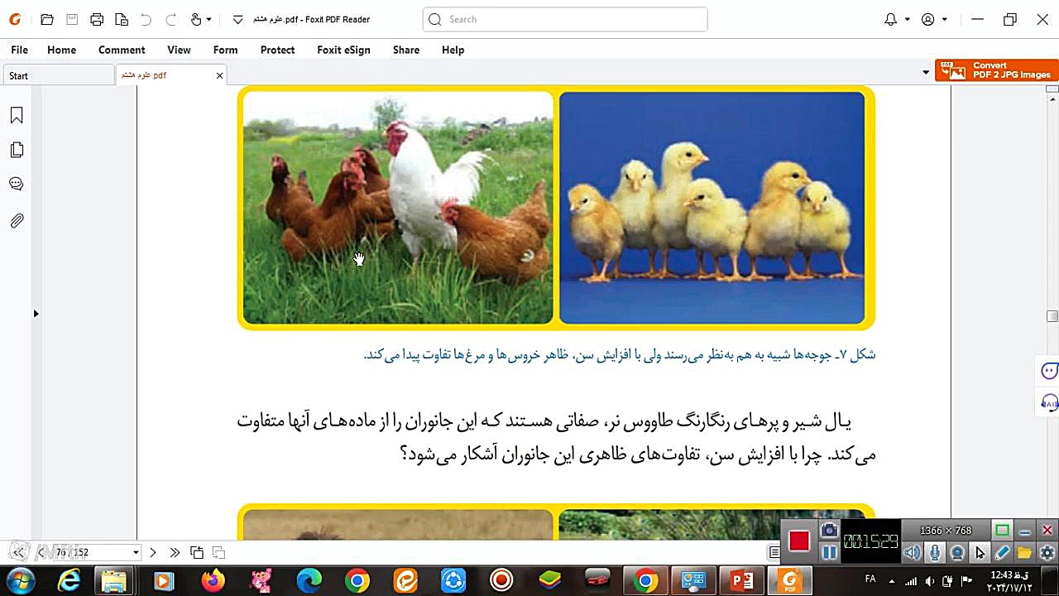Image resolution: width=1059 pixels, height=596 pixels.
Task: Take a screenshot with recorder camera icon
Action: pos(829,531)
